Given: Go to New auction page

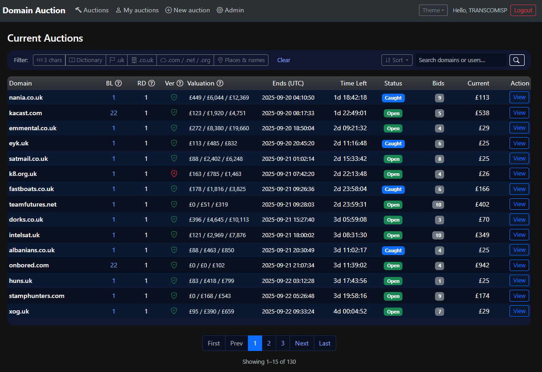Looking at the screenshot, I should tap(188, 10).
